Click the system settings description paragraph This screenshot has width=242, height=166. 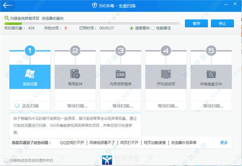(x=75, y=125)
